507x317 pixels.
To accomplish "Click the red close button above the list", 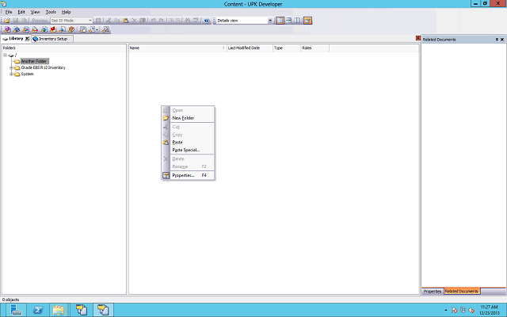I will [418, 38].
